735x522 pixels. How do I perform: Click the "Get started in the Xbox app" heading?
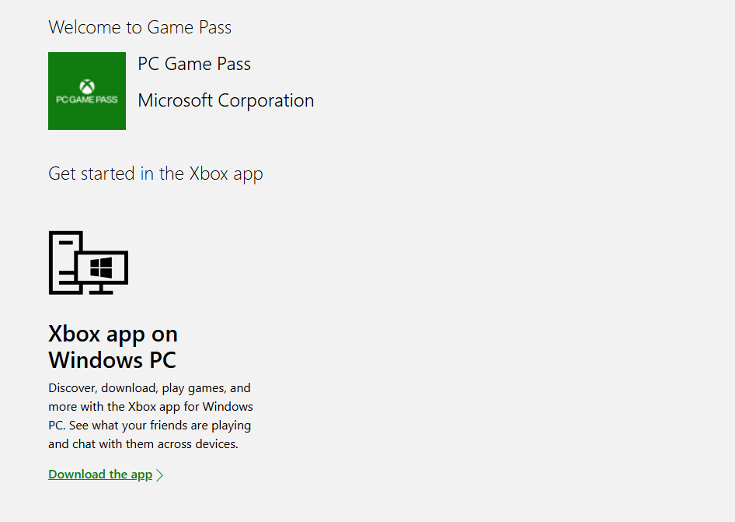pyautogui.click(x=155, y=173)
